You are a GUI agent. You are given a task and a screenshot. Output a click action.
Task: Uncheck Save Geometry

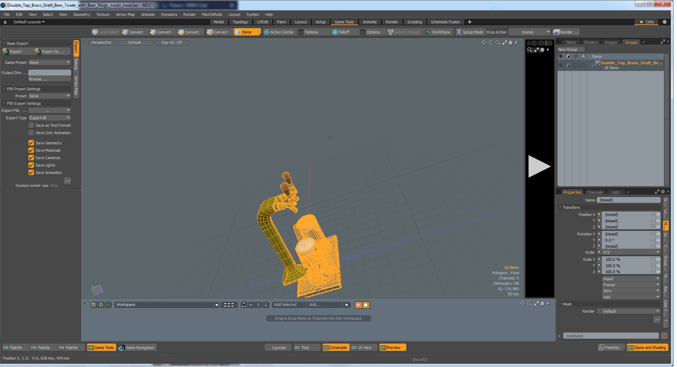click(x=31, y=143)
